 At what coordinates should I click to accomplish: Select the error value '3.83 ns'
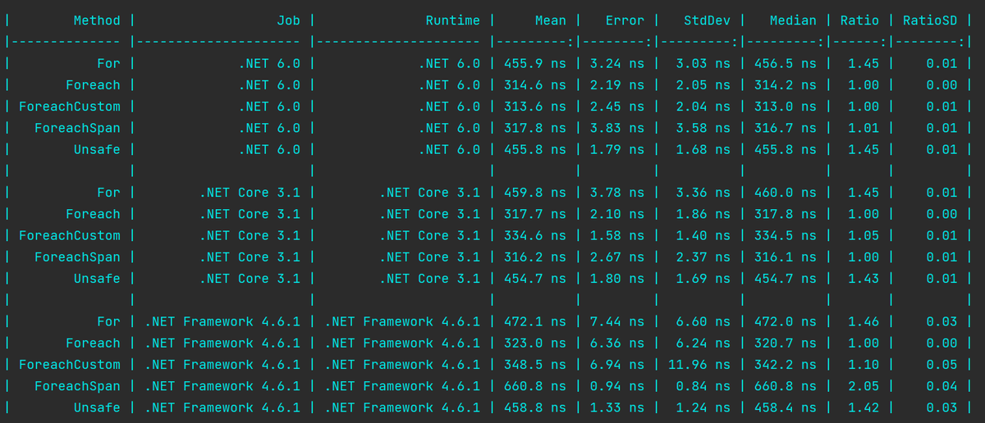617,128
